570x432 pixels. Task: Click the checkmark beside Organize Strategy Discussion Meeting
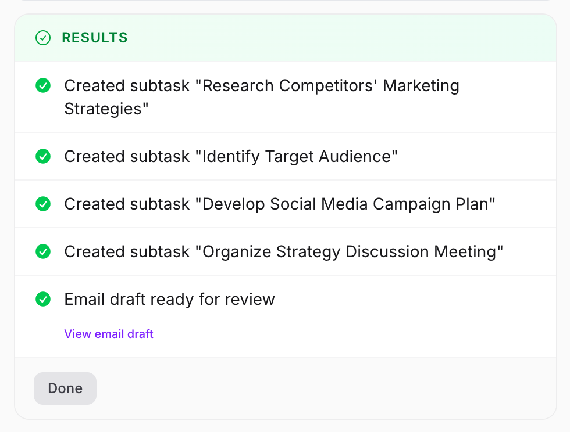tap(43, 251)
